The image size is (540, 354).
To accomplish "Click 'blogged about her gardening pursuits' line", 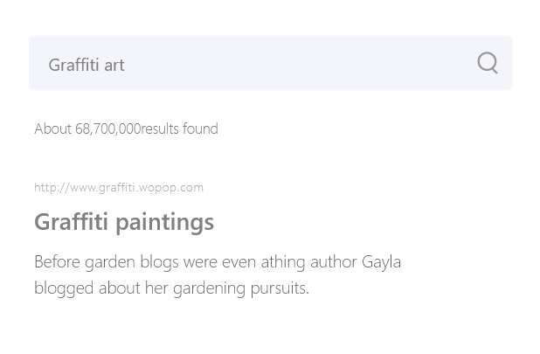I will [x=171, y=288].
